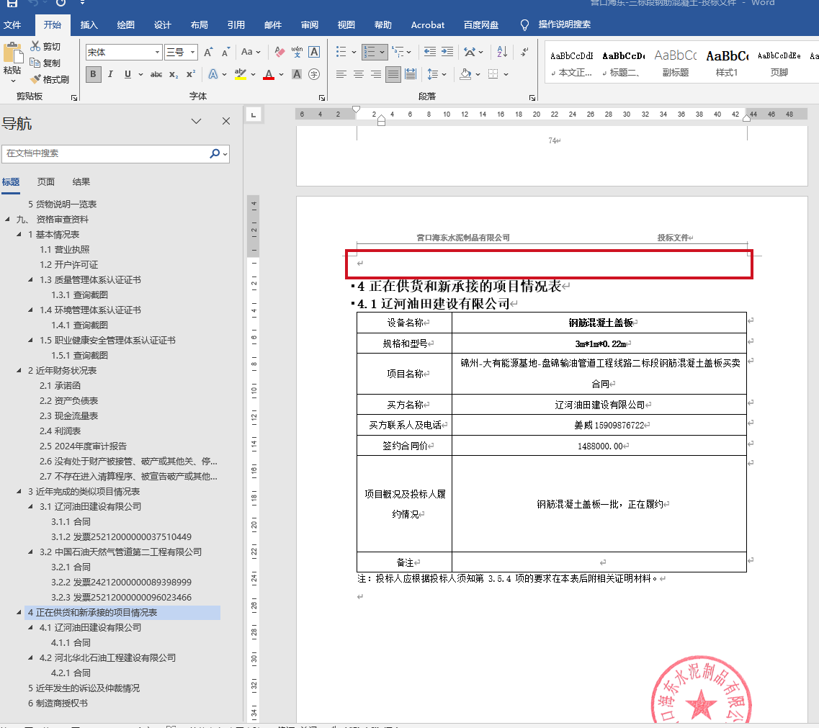The width and height of the screenshot is (819, 728).
Task: Toggle justify alignment button
Action: 393,74
